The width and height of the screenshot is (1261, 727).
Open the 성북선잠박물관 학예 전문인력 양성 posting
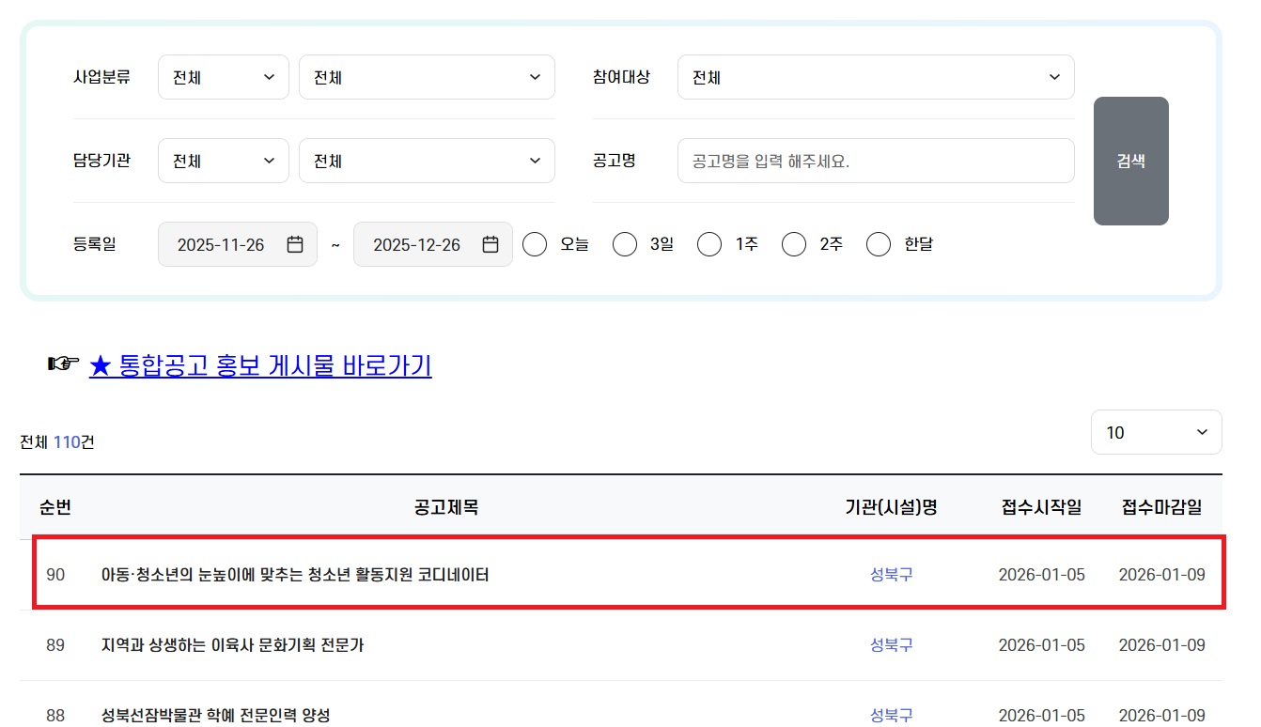click(215, 716)
